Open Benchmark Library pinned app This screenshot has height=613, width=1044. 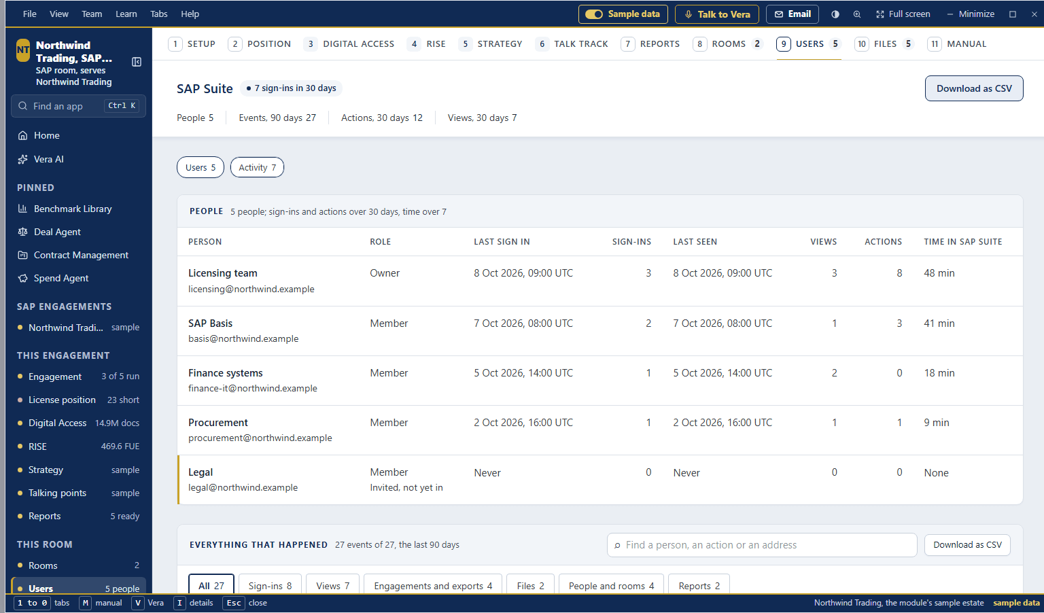point(79,209)
